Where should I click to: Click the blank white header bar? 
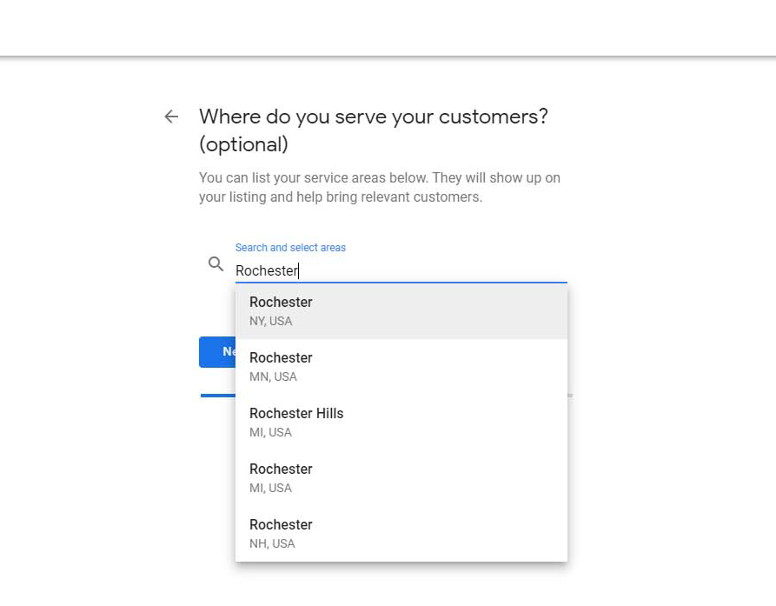click(388, 28)
